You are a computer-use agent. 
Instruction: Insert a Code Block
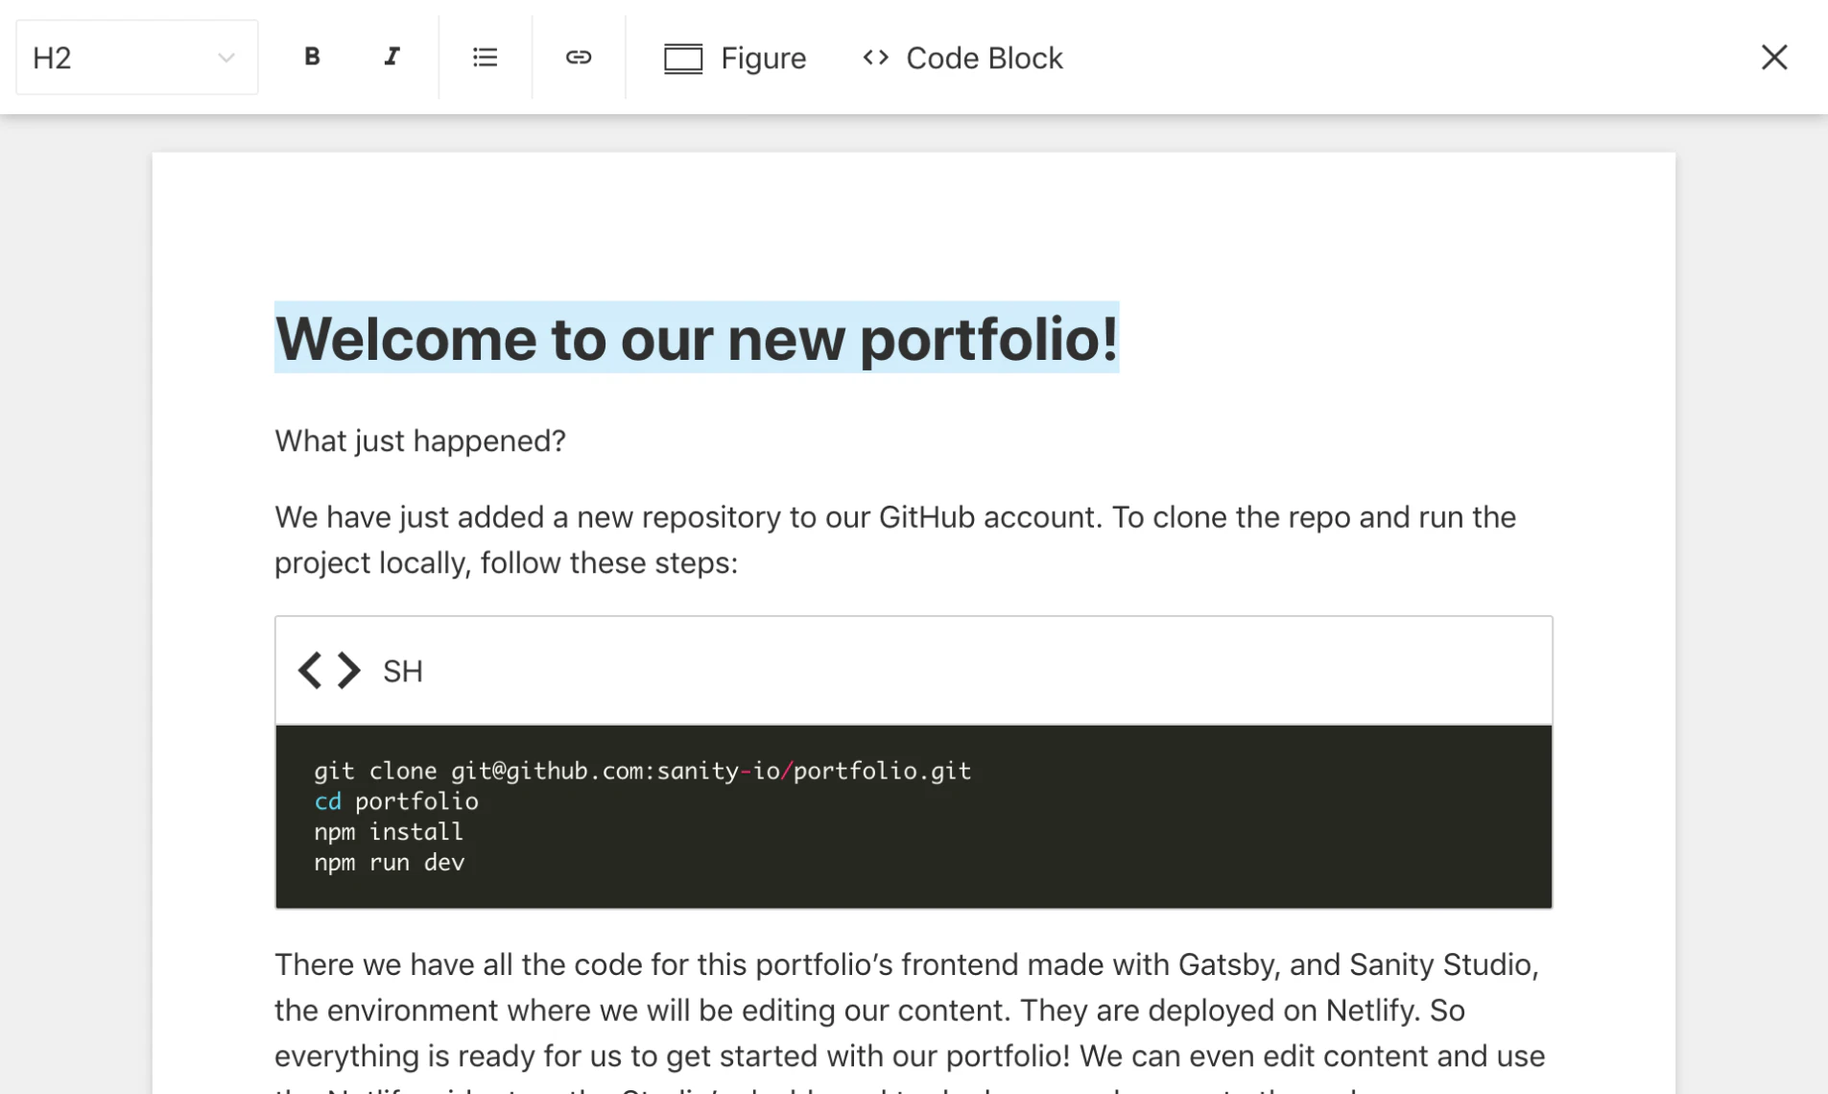(x=962, y=58)
